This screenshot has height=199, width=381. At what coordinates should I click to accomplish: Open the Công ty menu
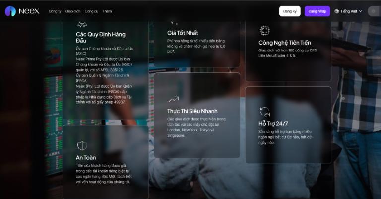click(55, 11)
